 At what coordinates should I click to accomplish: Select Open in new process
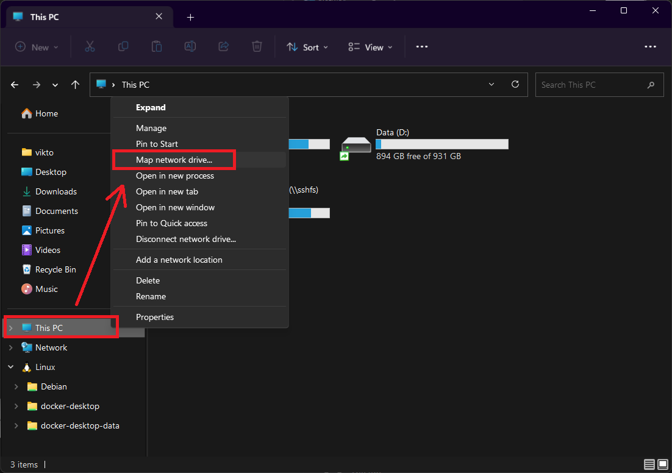click(200, 176)
